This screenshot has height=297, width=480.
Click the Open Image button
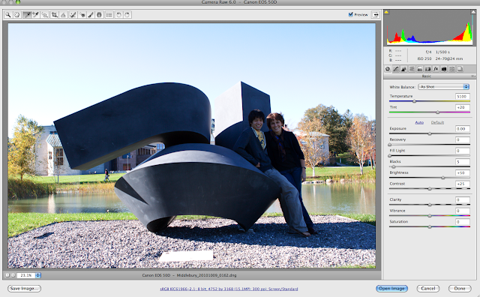pos(391,289)
